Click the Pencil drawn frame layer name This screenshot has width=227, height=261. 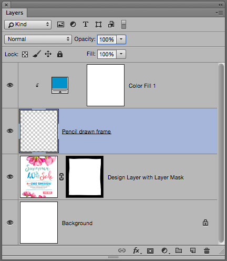pyautogui.click(x=87, y=132)
